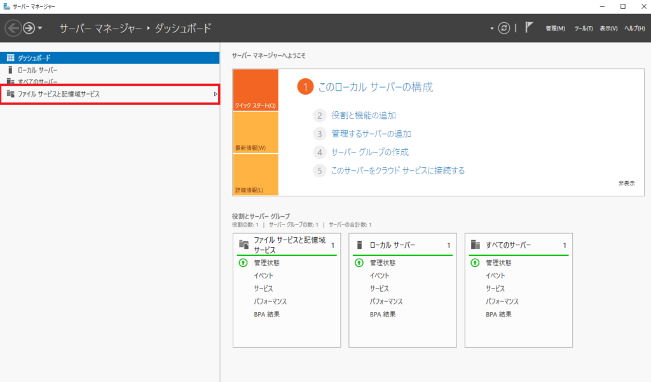This screenshot has width=651, height=382.
Task: Click the refresh icon in header
Action: tap(504, 28)
